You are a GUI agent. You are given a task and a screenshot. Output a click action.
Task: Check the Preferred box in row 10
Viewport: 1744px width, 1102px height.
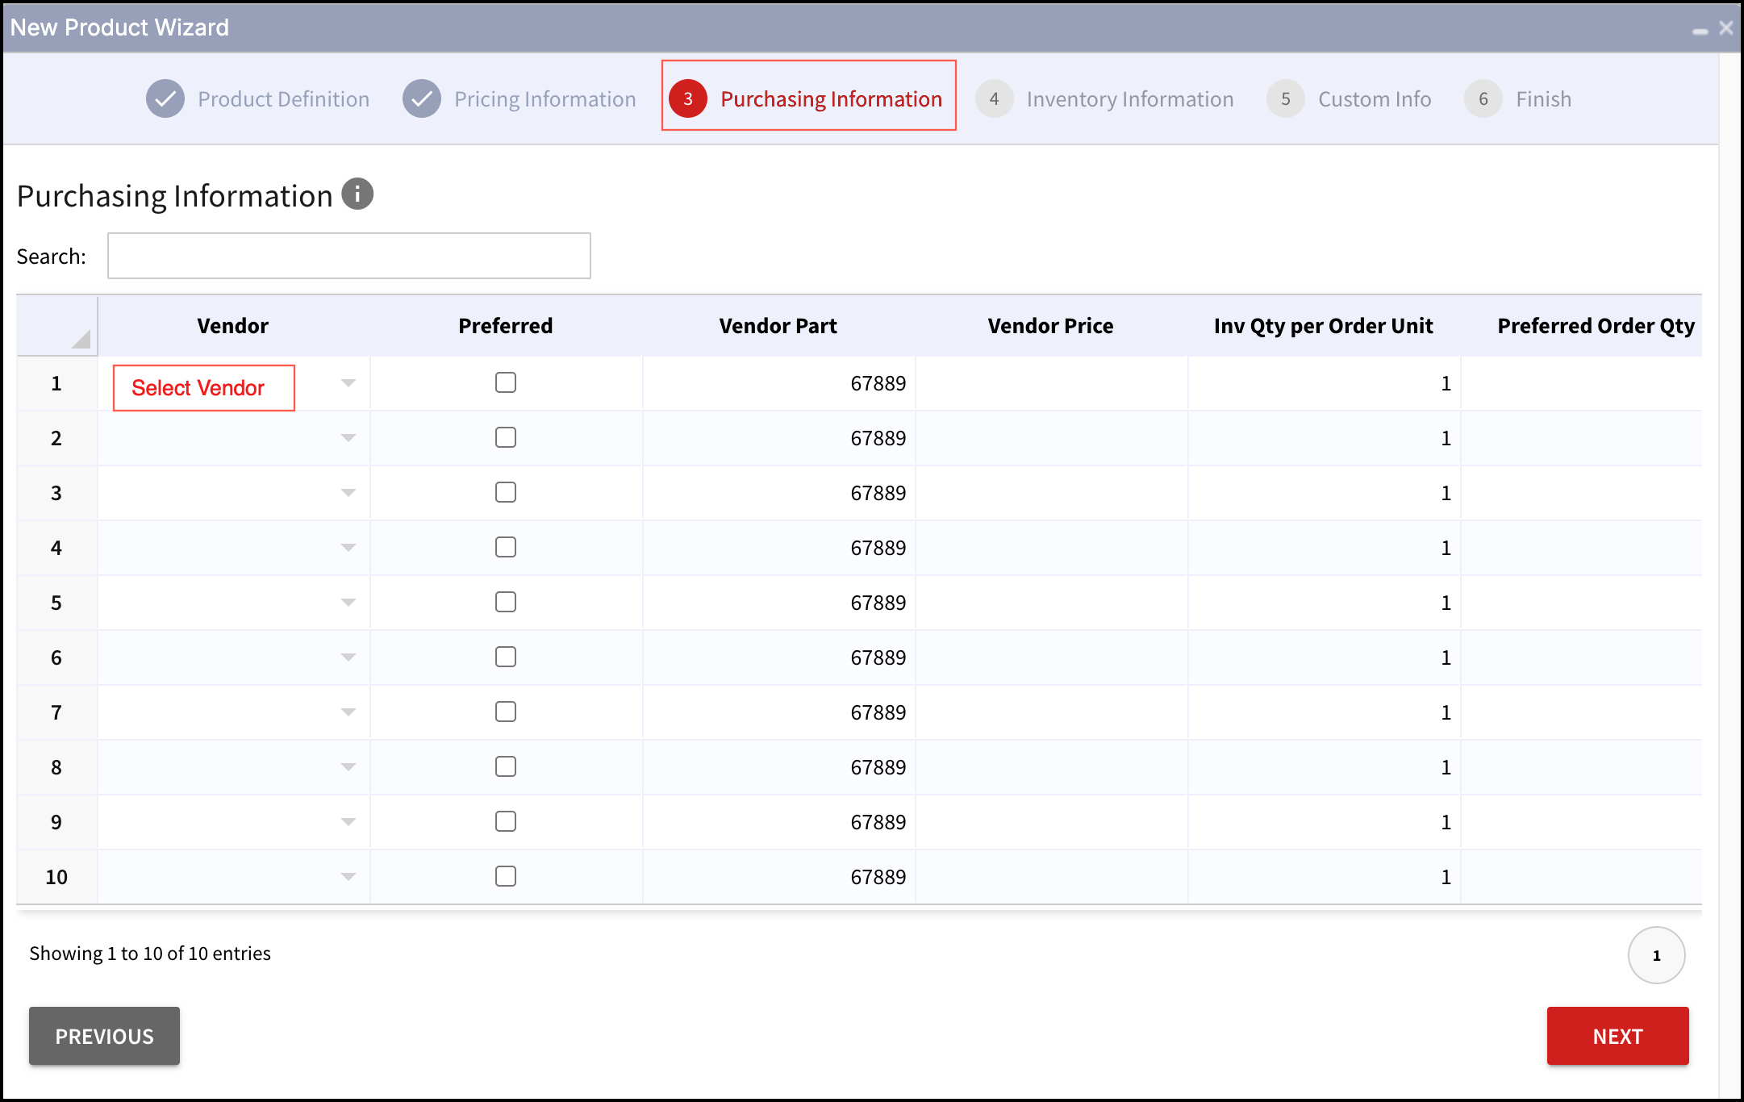tap(506, 876)
